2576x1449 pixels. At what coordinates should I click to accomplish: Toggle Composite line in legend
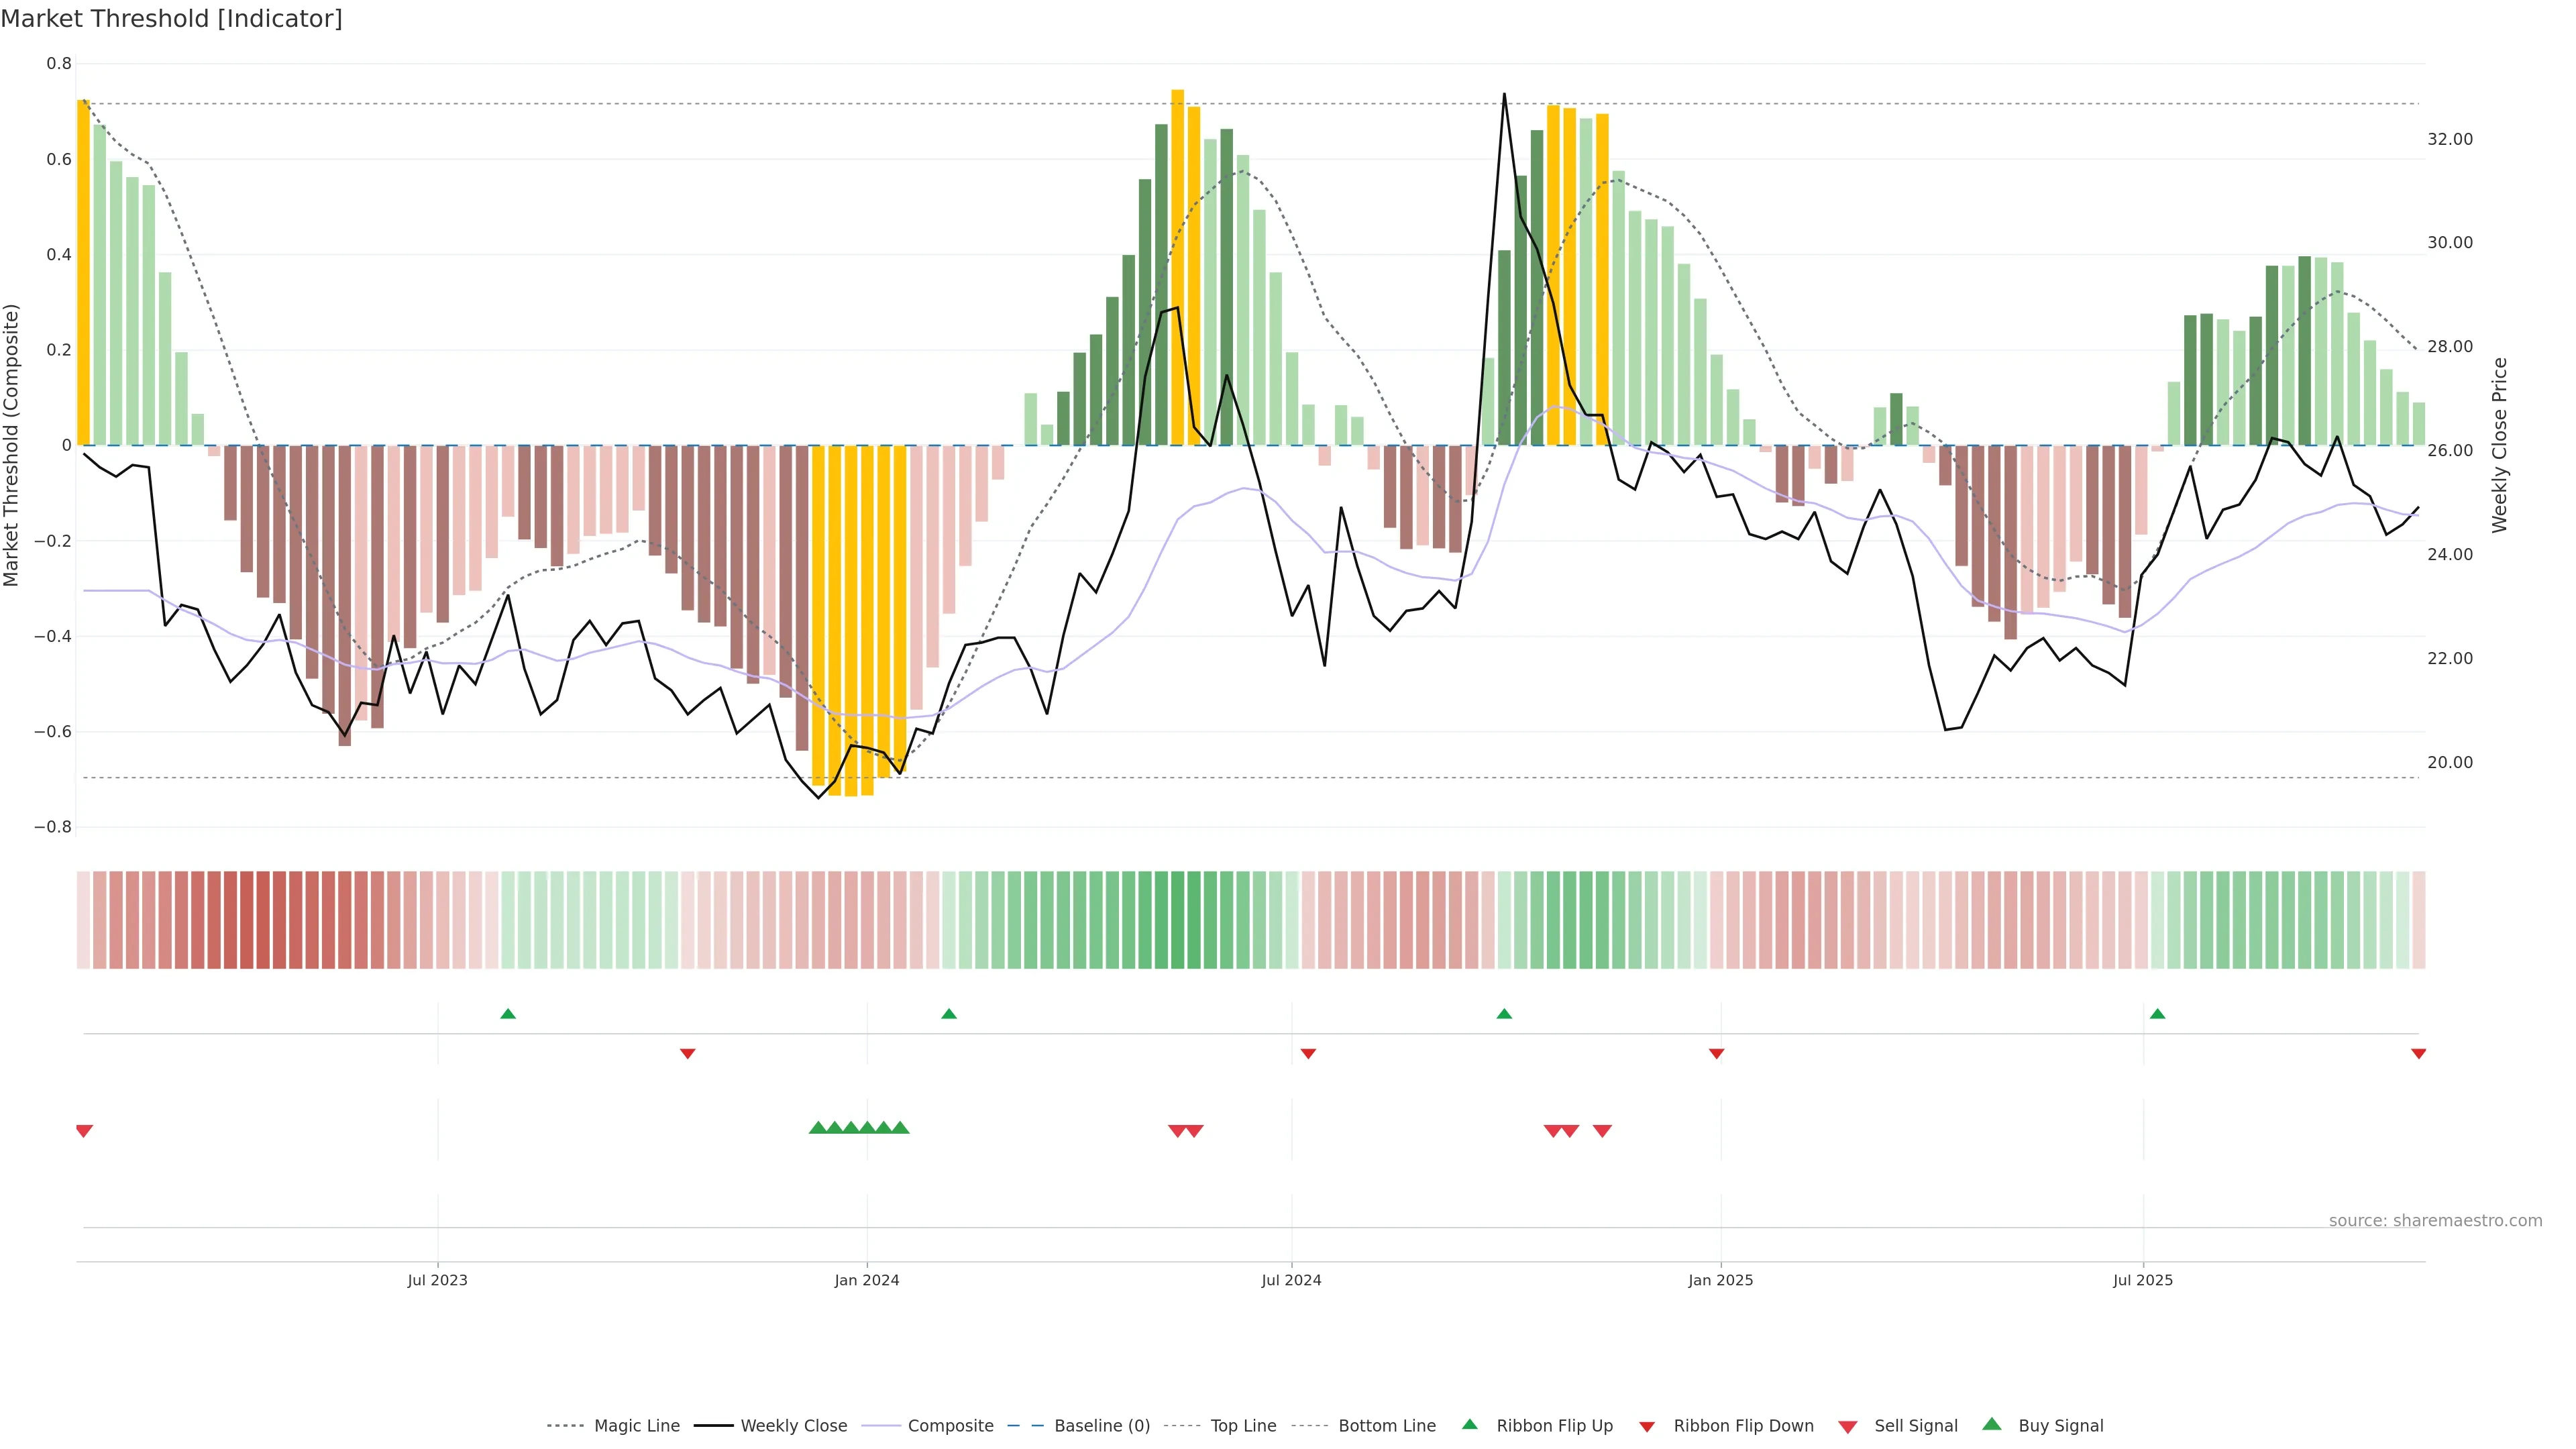[950, 1426]
